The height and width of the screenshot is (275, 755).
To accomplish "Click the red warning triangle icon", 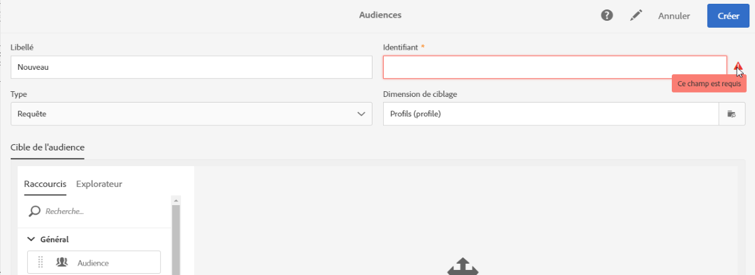I will [738, 67].
